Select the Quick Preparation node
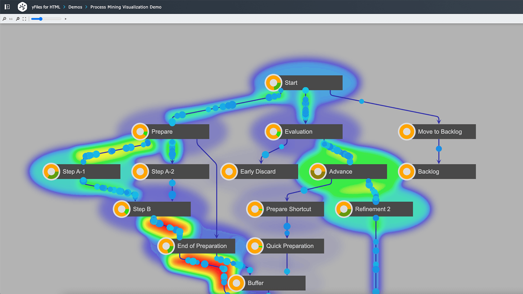 (285, 246)
